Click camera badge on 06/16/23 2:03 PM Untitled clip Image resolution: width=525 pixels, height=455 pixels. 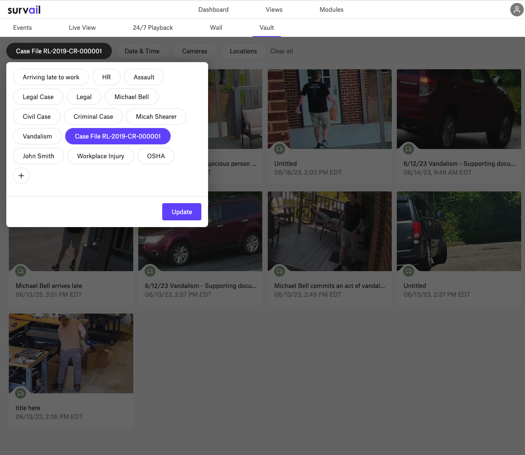(280, 149)
